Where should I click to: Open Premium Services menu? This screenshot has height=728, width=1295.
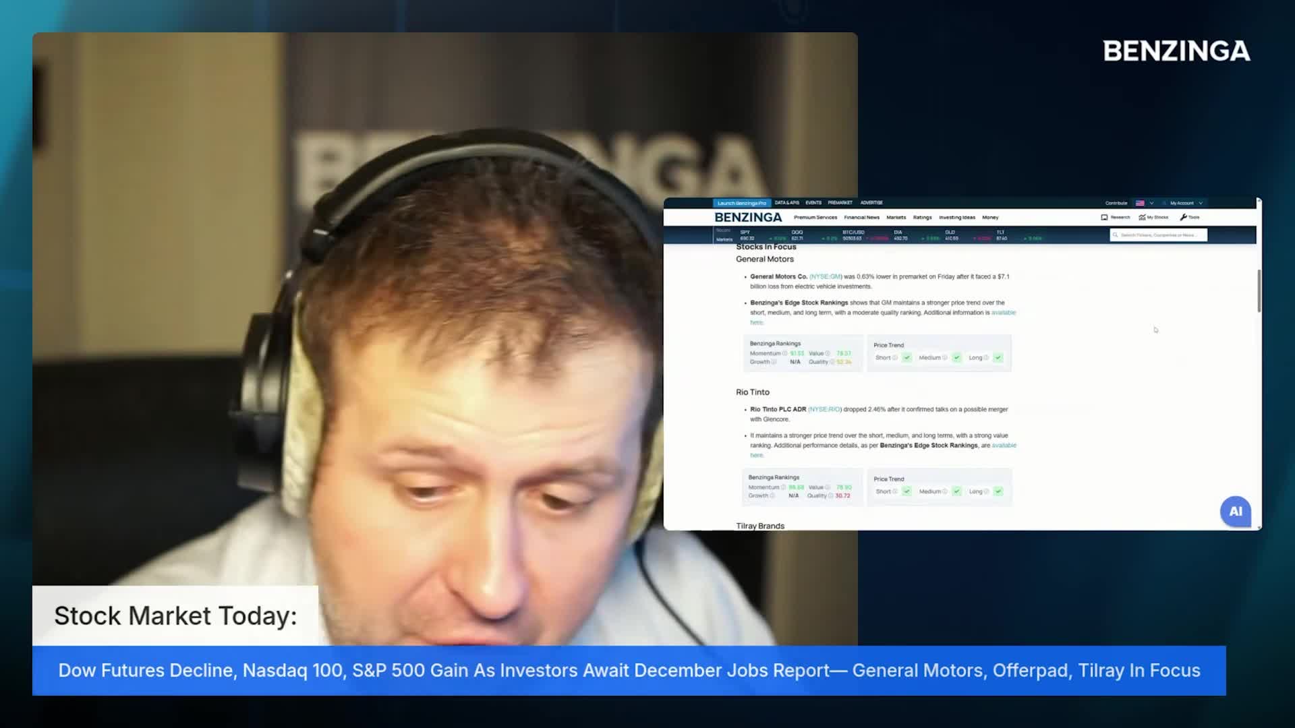tap(815, 218)
